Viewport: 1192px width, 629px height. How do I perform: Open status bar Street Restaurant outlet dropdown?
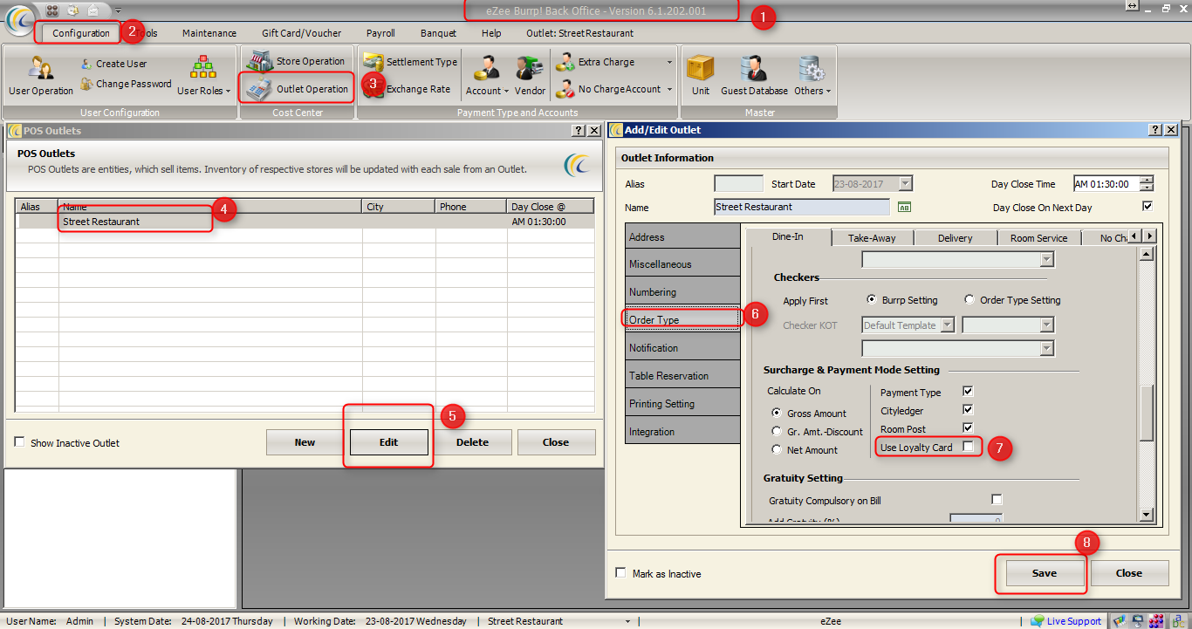(627, 621)
